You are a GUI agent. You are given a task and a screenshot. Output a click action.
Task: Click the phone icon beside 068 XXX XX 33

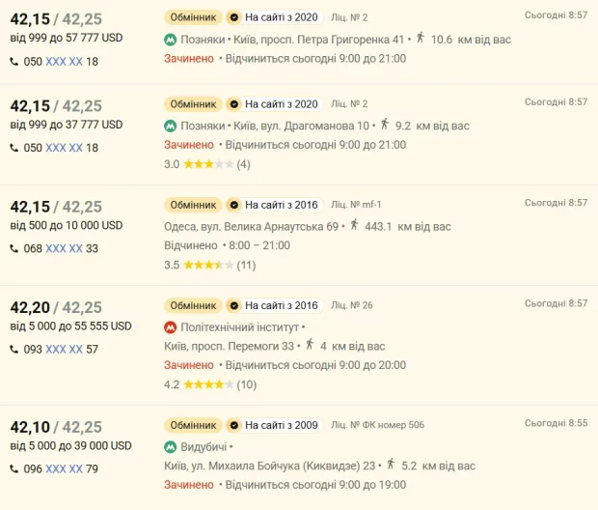pos(14,249)
